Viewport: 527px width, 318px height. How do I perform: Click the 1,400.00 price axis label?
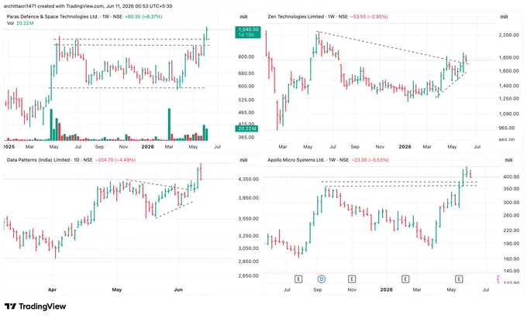(x=509, y=86)
